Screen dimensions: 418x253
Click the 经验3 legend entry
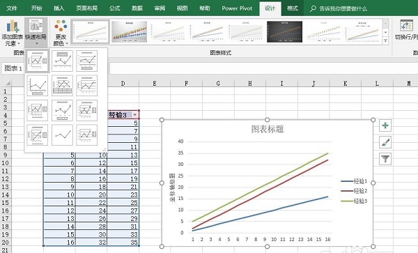click(354, 201)
